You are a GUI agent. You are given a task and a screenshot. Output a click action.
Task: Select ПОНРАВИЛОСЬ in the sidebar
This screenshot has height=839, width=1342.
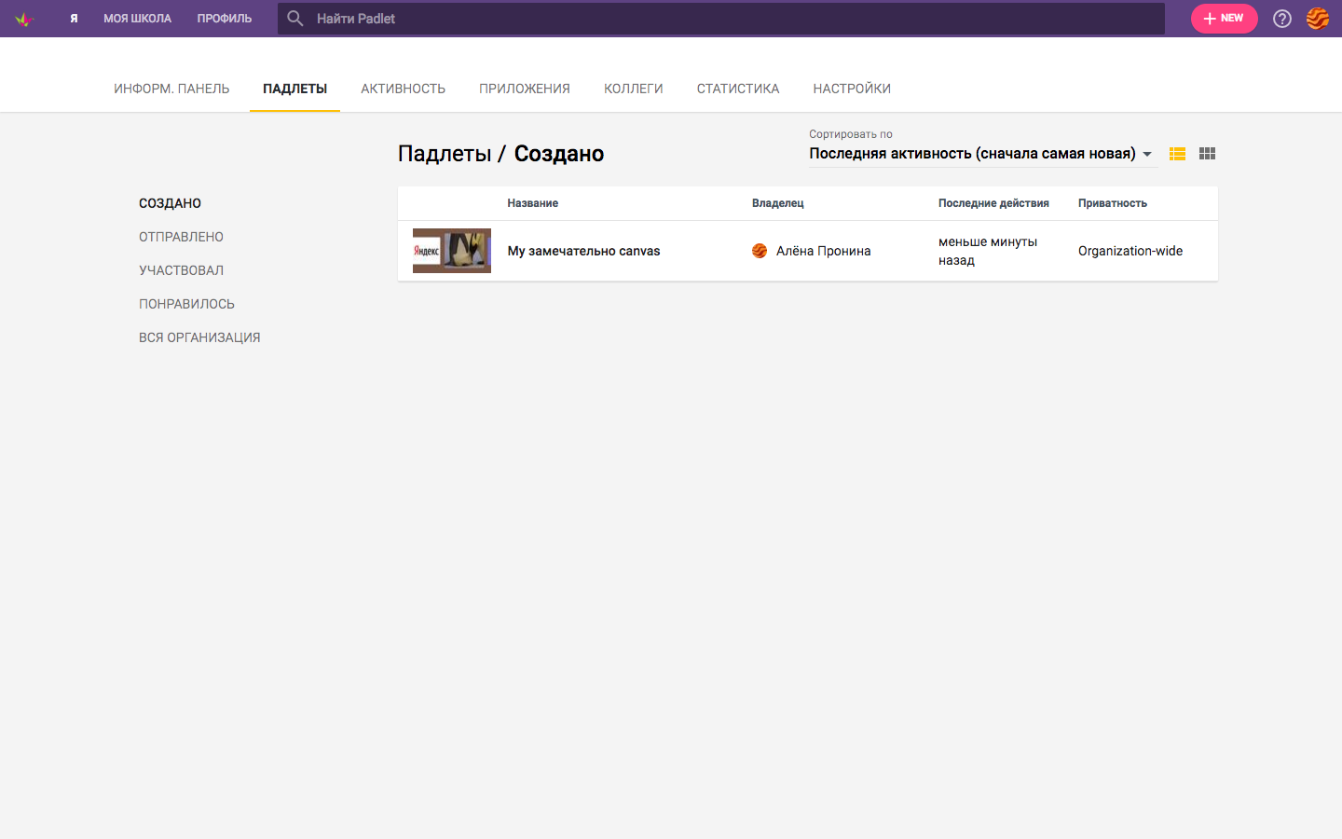[x=186, y=303]
